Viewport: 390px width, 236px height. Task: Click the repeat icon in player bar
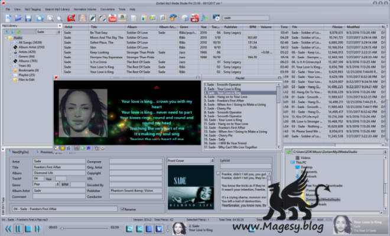click(x=129, y=229)
